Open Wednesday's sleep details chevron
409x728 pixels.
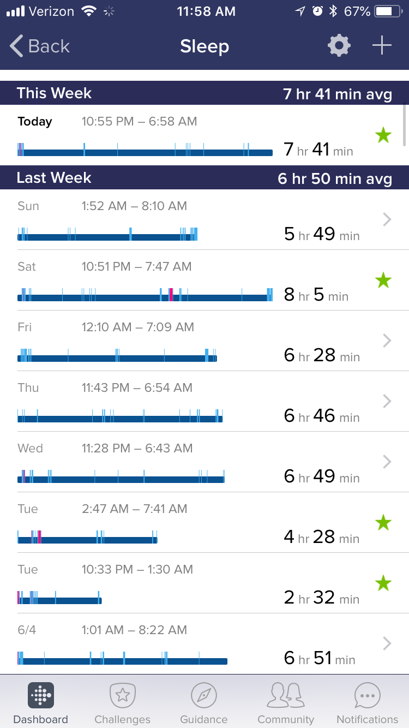(x=387, y=462)
